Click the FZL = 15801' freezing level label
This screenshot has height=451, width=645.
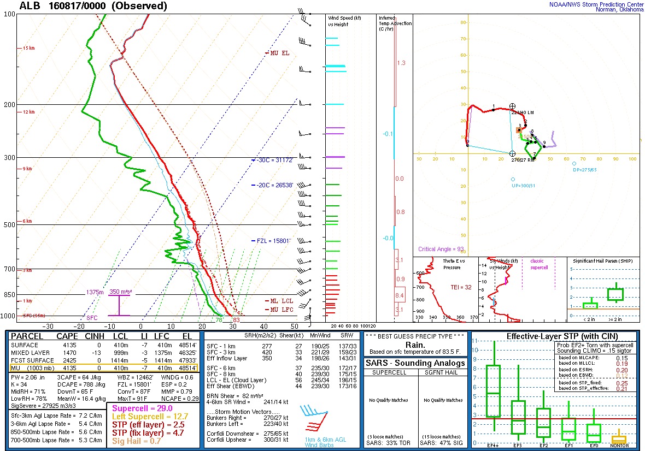click(274, 241)
